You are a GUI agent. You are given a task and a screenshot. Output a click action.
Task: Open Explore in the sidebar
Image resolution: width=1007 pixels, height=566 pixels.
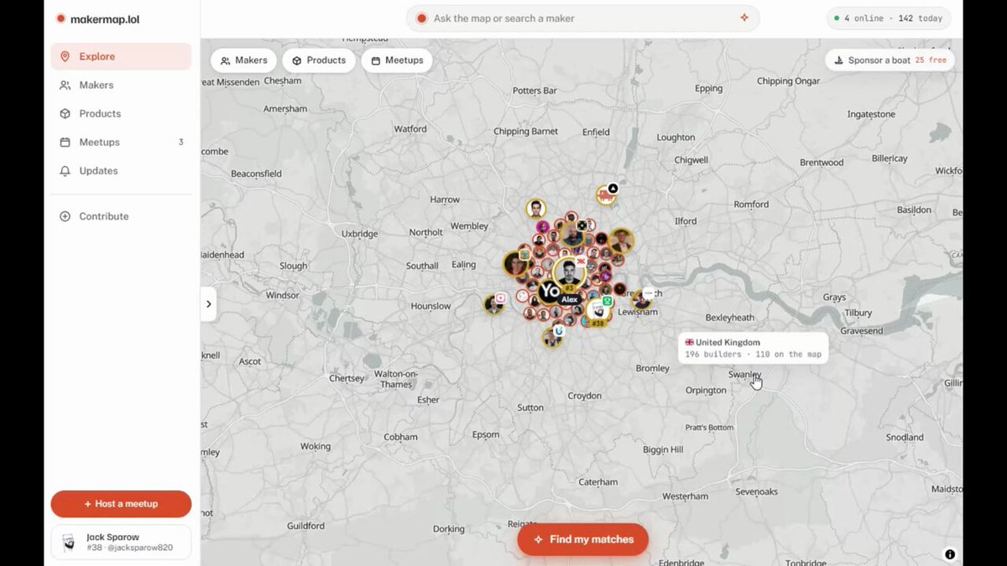click(121, 57)
